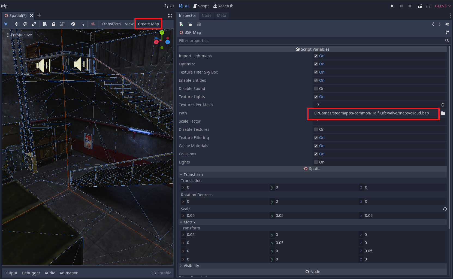Image resolution: width=453 pixels, height=279 pixels.
Task: Pause the running project
Action: pos(401,6)
